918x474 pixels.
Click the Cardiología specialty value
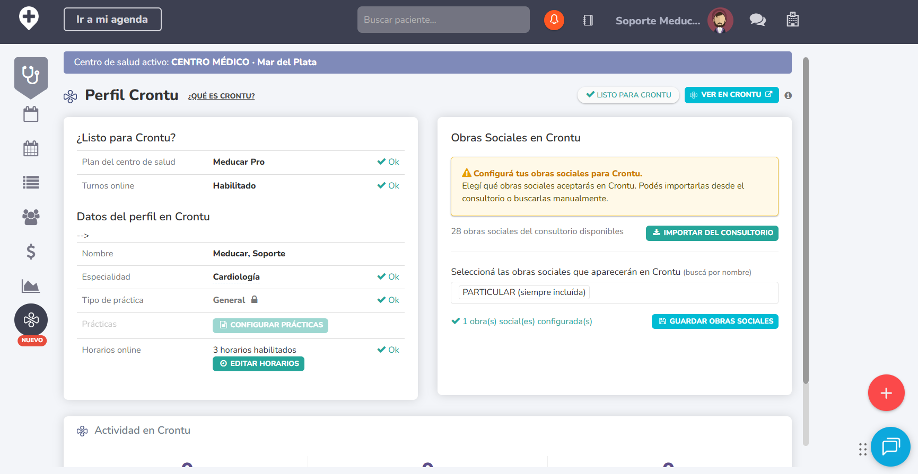[x=236, y=277]
